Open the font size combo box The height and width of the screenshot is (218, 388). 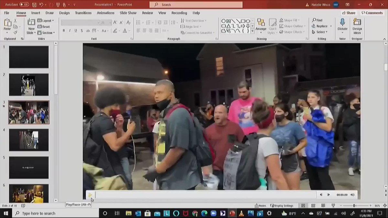coord(105,23)
